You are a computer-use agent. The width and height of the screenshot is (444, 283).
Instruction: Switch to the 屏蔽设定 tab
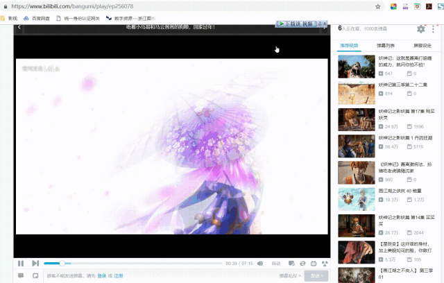(x=422, y=46)
